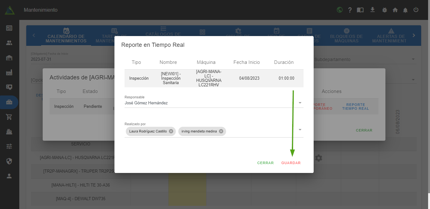Image resolution: width=430 pixels, height=209 pixels.
Task: Click the GUARDAR button in the dialog
Action: [x=291, y=163]
